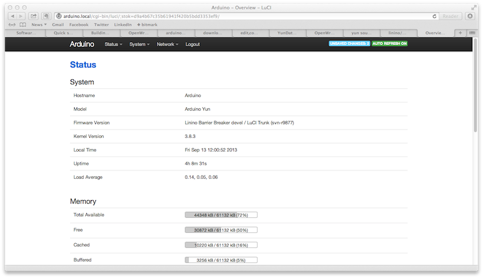Select the local time Fri Sep 13 value

pos(211,150)
